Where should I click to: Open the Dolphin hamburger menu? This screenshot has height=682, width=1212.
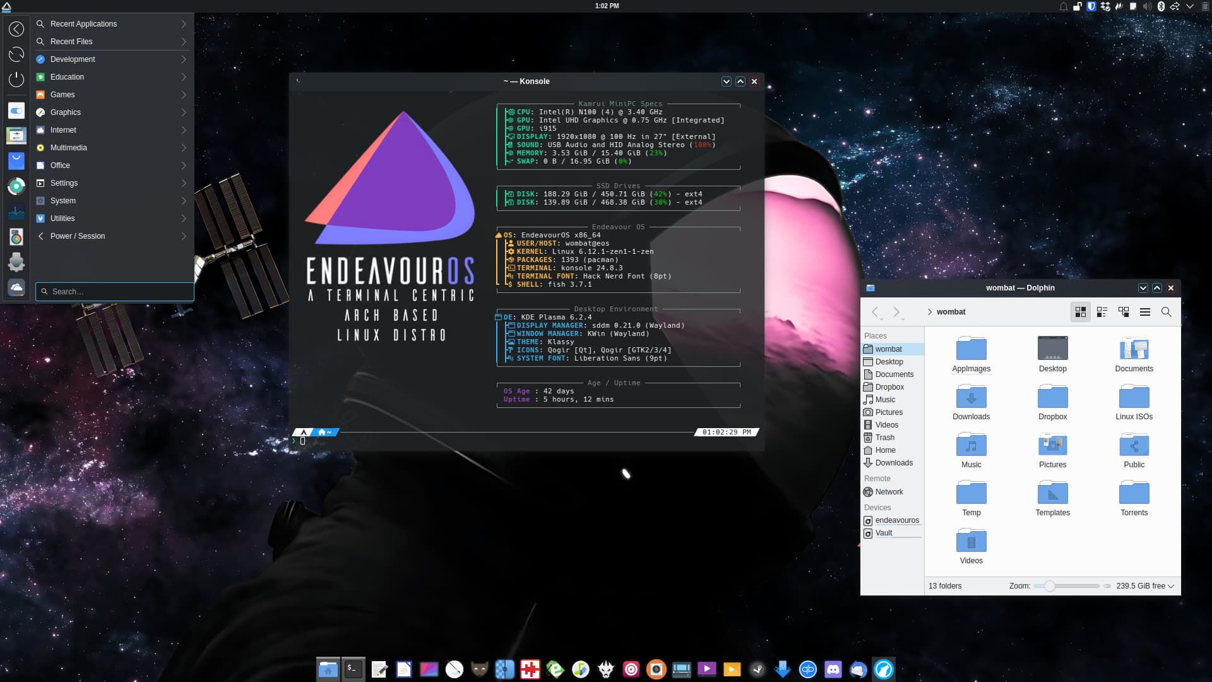[1145, 312]
